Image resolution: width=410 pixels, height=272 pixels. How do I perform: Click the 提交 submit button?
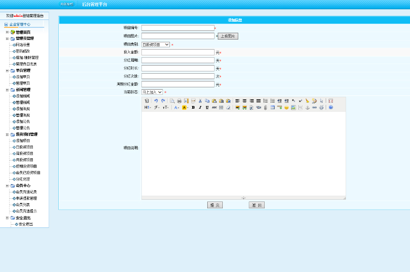(x=215, y=205)
